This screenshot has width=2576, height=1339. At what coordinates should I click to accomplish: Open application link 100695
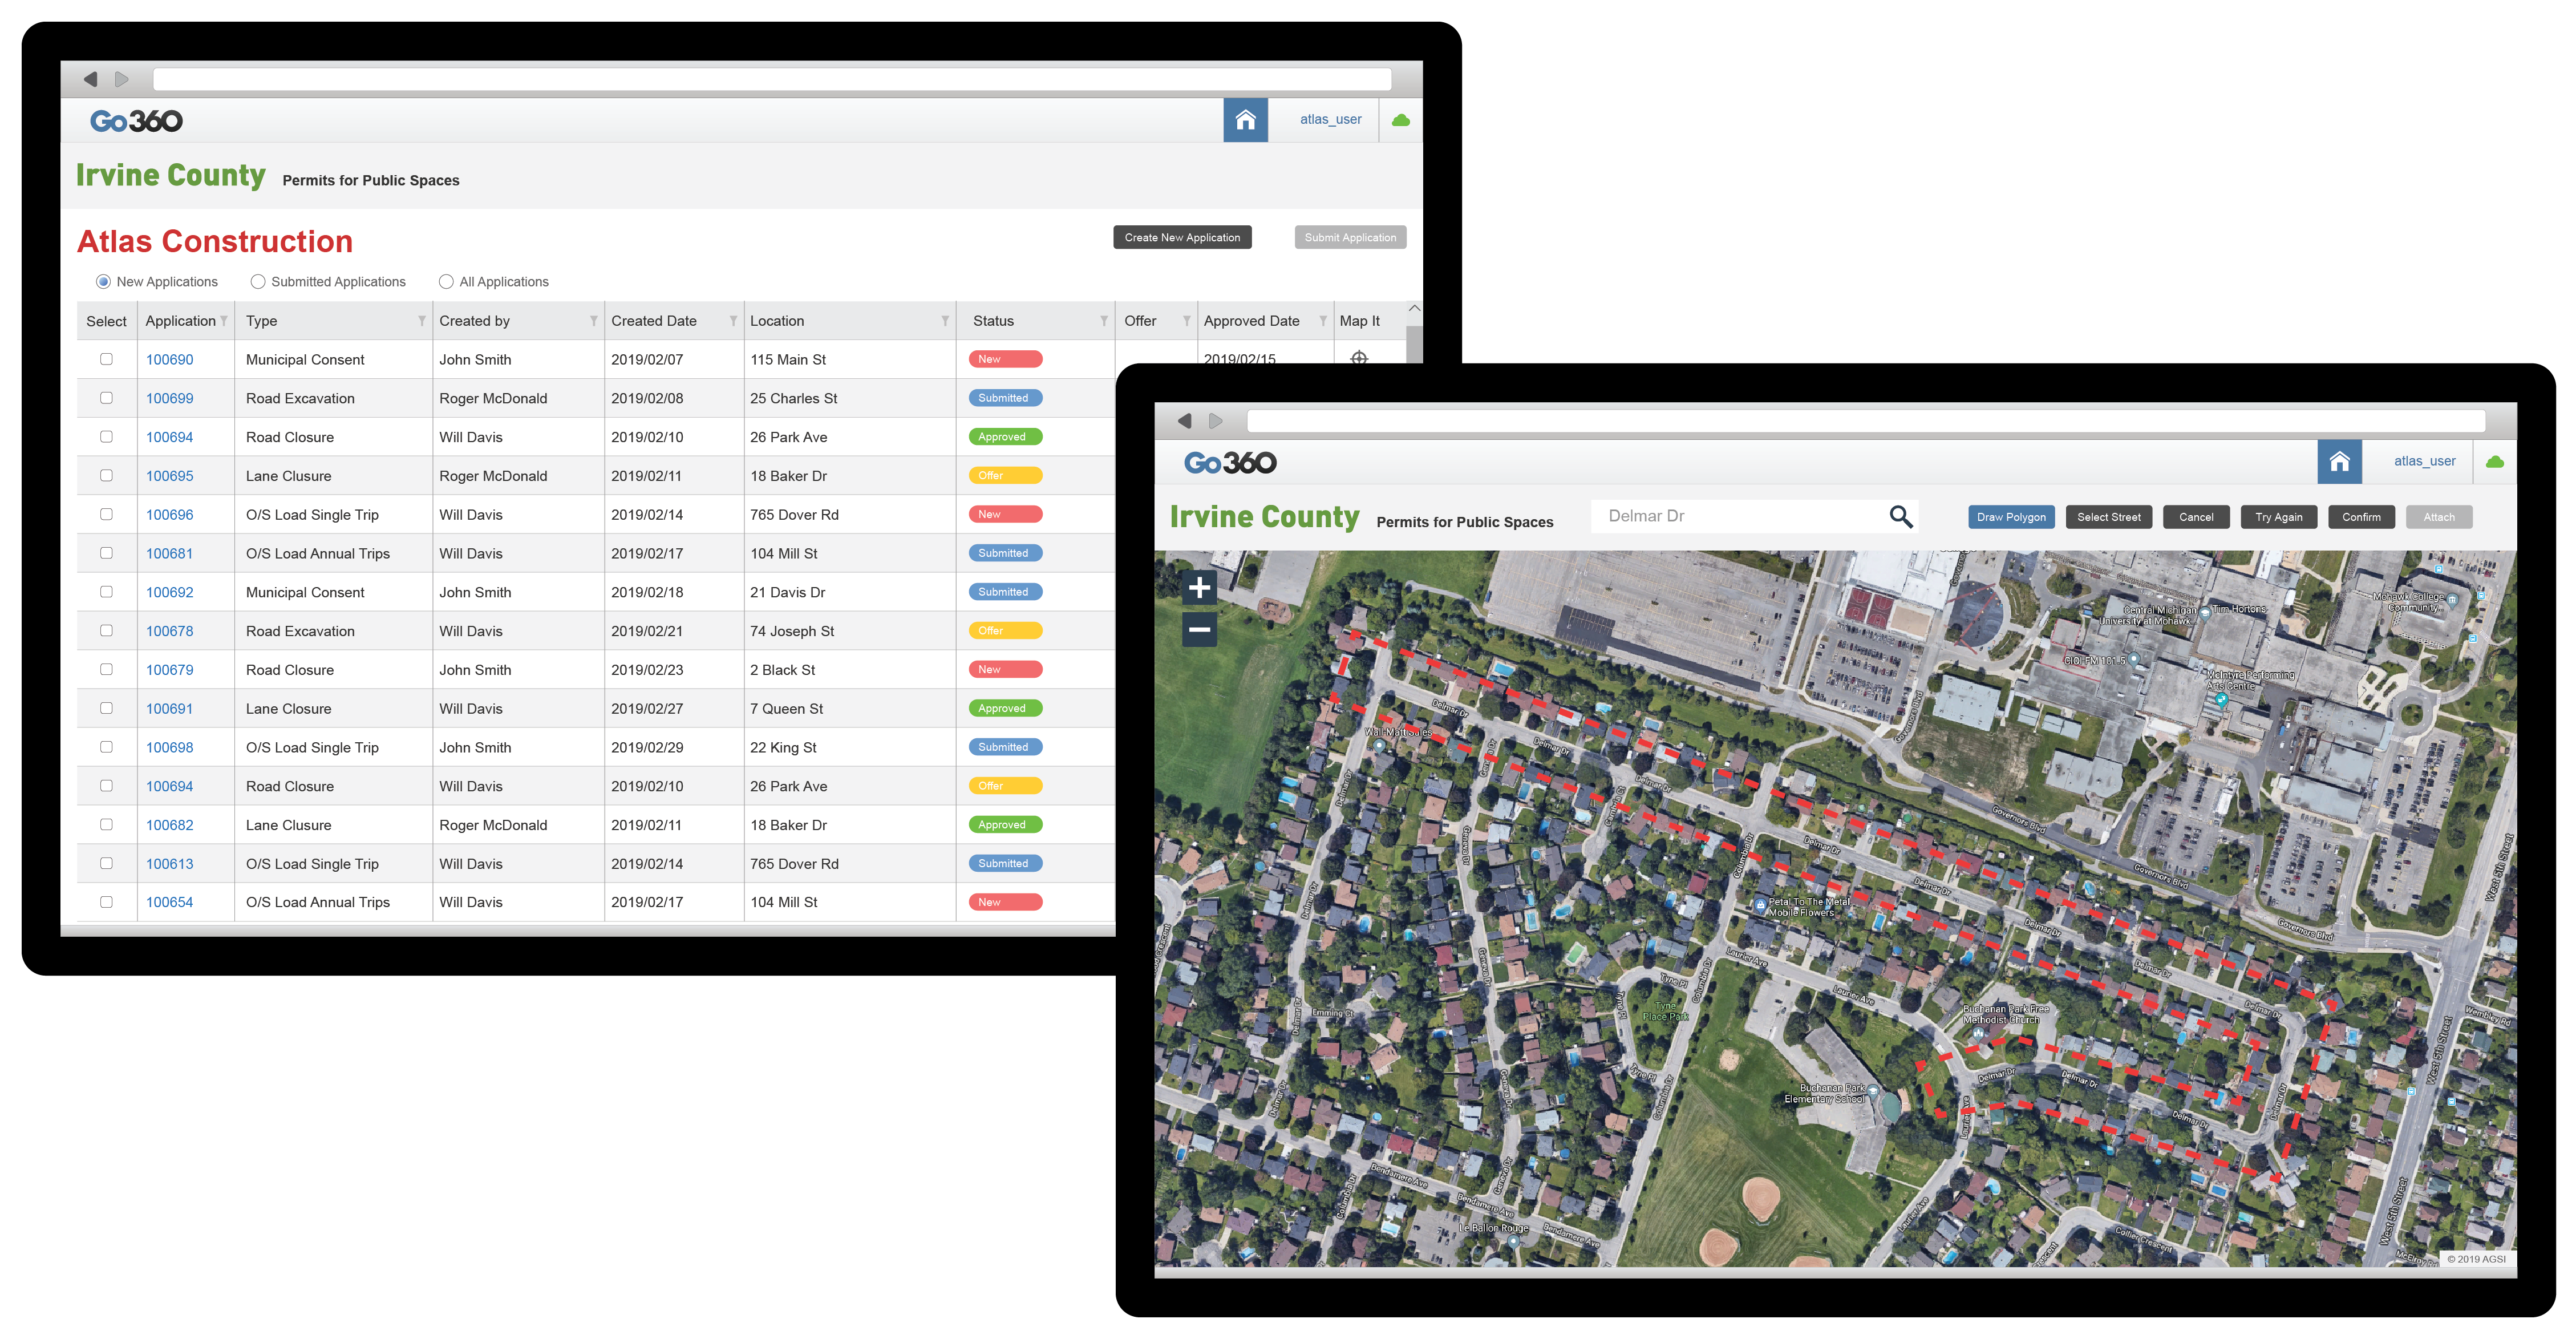click(x=169, y=476)
